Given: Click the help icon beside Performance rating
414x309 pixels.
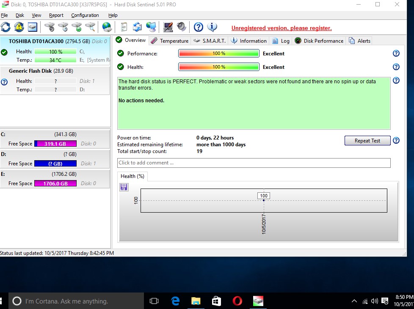Looking at the screenshot, I should tap(396, 54).
